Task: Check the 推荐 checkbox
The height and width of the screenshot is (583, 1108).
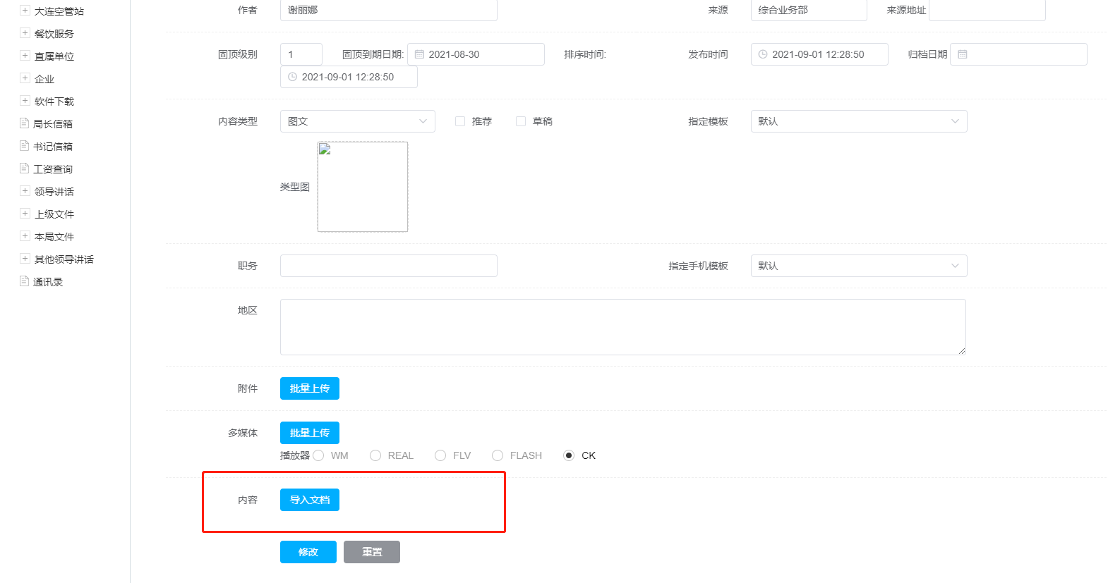Action: (x=460, y=121)
